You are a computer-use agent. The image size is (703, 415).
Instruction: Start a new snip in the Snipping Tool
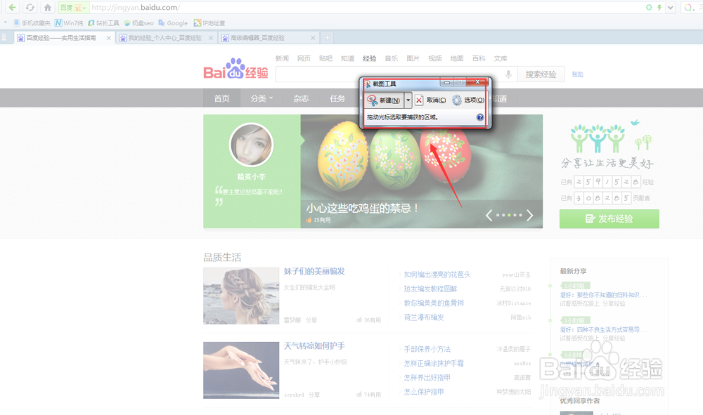[x=383, y=100]
